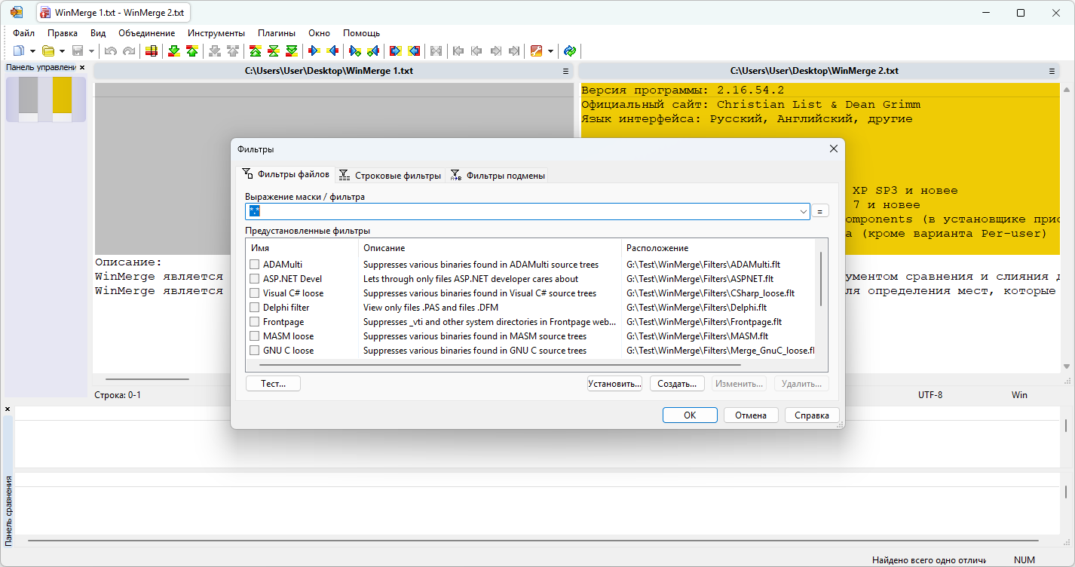
Task: Click the Open folder toolbar icon
Action: [x=48, y=51]
